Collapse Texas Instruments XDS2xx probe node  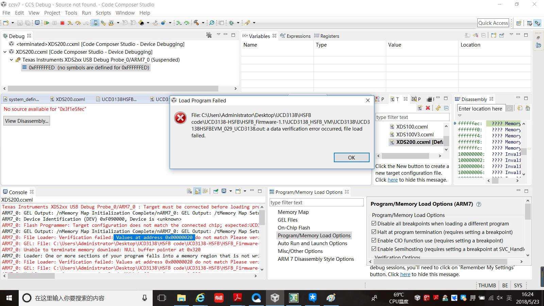[11, 60]
